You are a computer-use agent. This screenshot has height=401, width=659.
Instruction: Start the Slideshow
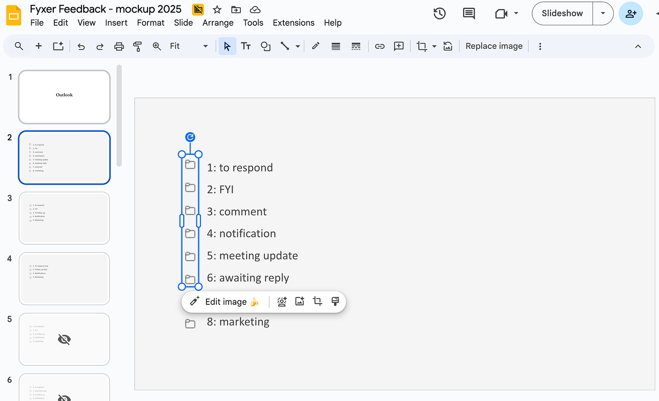pyautogui.click(x=562, y=13)
